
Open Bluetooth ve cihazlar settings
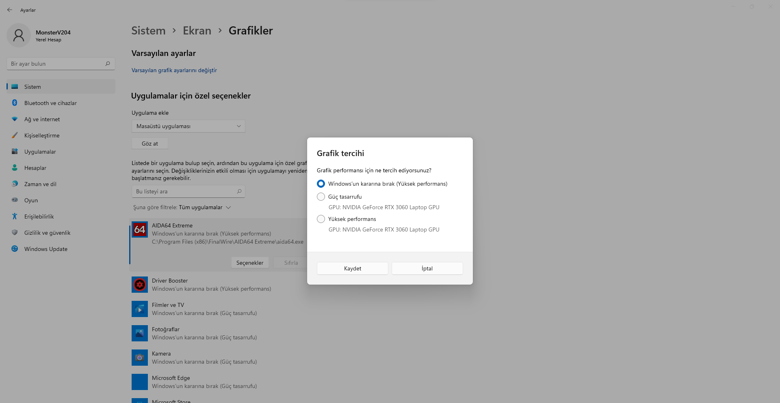61,103
